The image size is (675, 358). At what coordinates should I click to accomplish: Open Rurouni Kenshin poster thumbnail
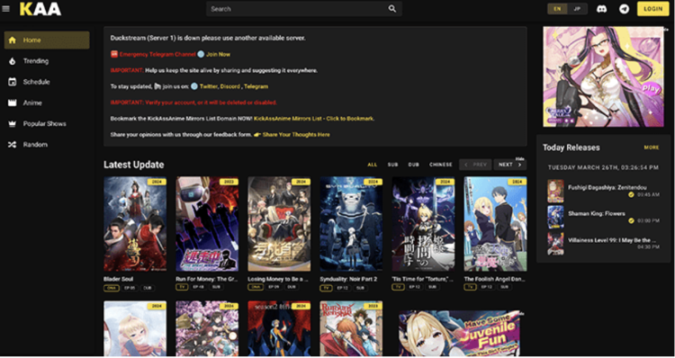tap(351, 328)
